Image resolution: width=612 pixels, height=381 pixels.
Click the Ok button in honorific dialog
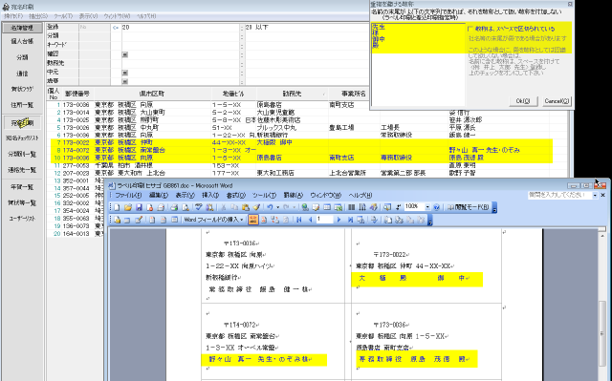coord(523,101)
